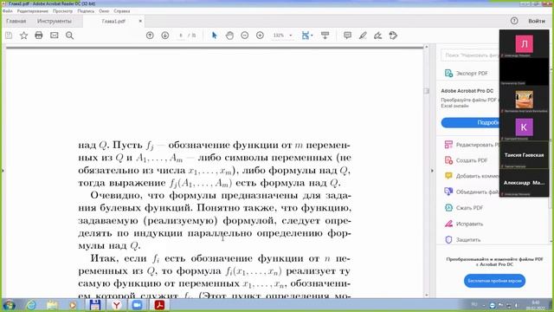Screen dimensions: 554x312
Task: Open the sign document tool icon
Action: [377, 36]
